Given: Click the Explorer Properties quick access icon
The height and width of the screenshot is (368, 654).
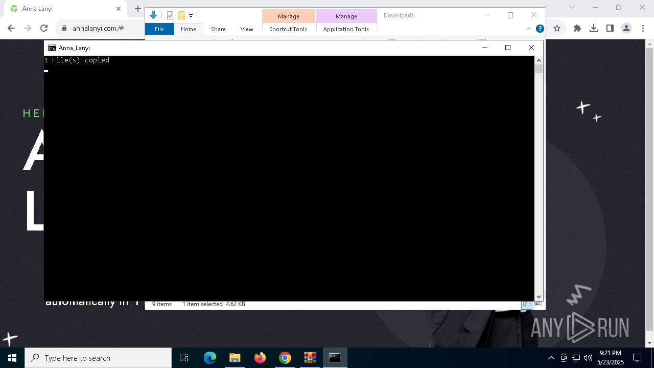Looking at the screenshot, I should click(170, 15).
